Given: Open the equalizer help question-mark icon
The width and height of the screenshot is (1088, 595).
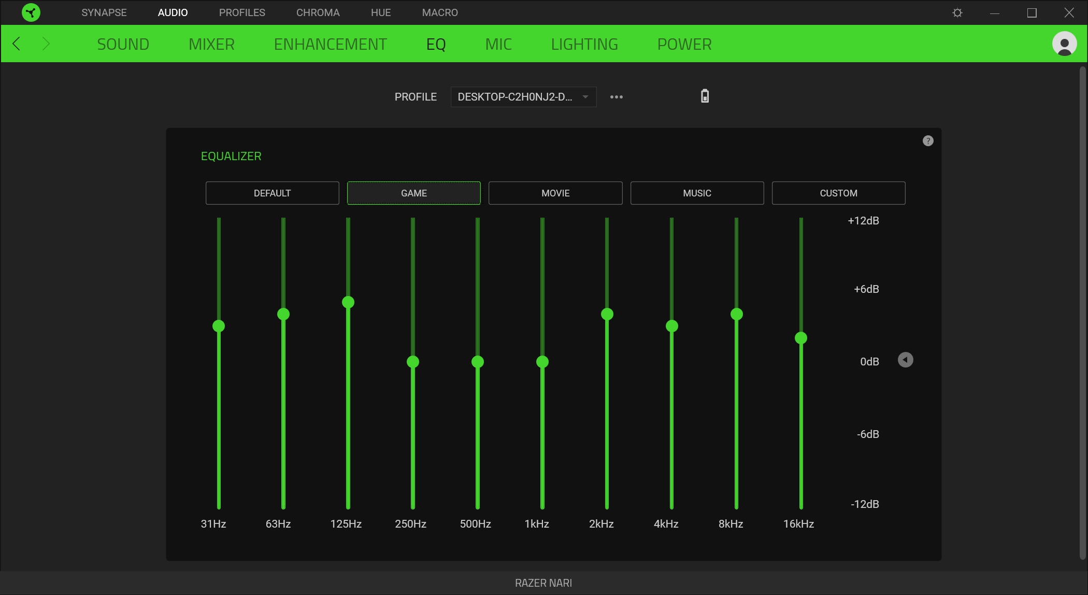Looking at the screenshot, I should [928, 141].
